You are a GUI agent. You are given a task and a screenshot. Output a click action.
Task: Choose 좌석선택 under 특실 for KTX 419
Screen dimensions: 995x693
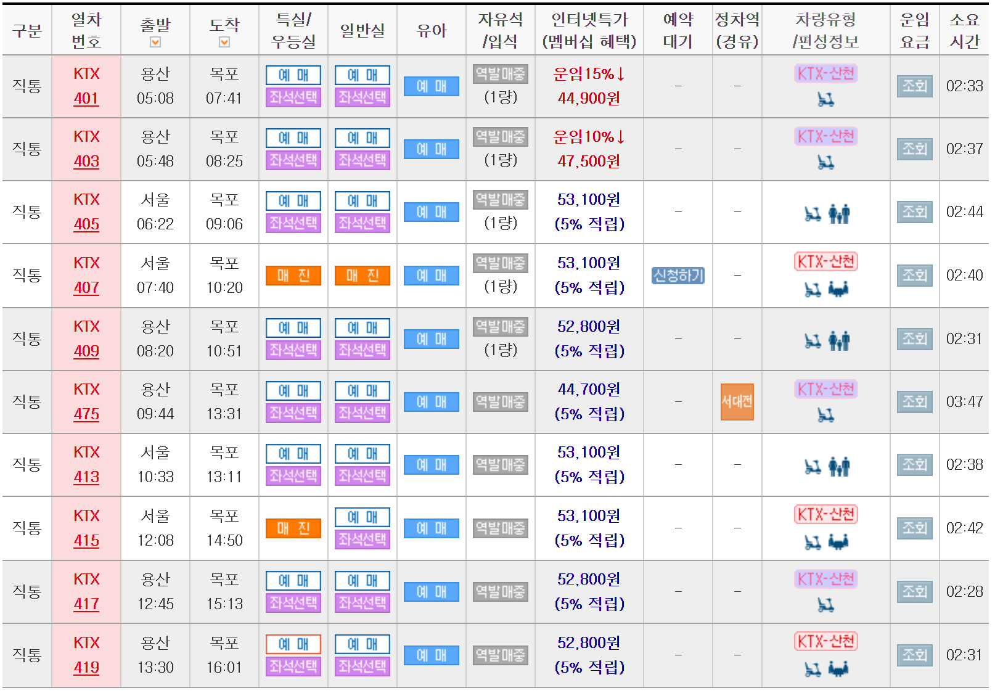293,666
